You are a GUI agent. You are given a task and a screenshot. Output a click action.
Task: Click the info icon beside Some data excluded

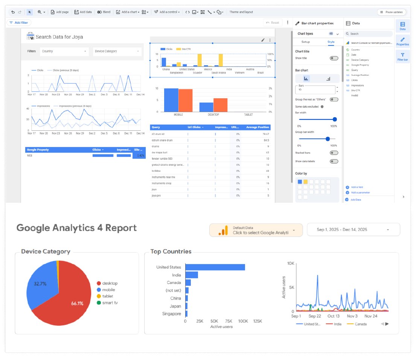(x=322, y=107)
